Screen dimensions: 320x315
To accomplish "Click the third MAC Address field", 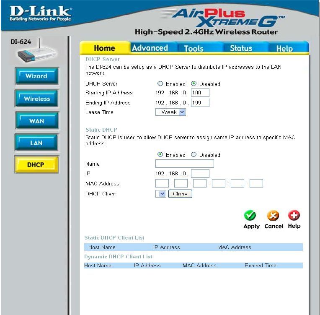I will [200, 183].
